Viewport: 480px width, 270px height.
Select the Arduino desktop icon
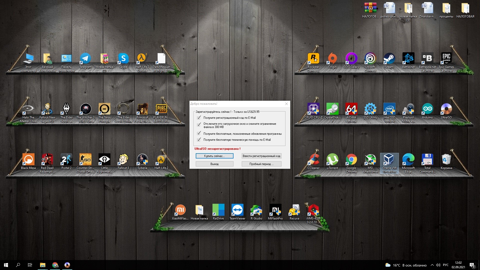[427, 111]
